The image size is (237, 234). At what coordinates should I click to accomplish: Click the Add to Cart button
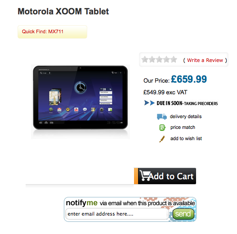[x=165, y=176]
